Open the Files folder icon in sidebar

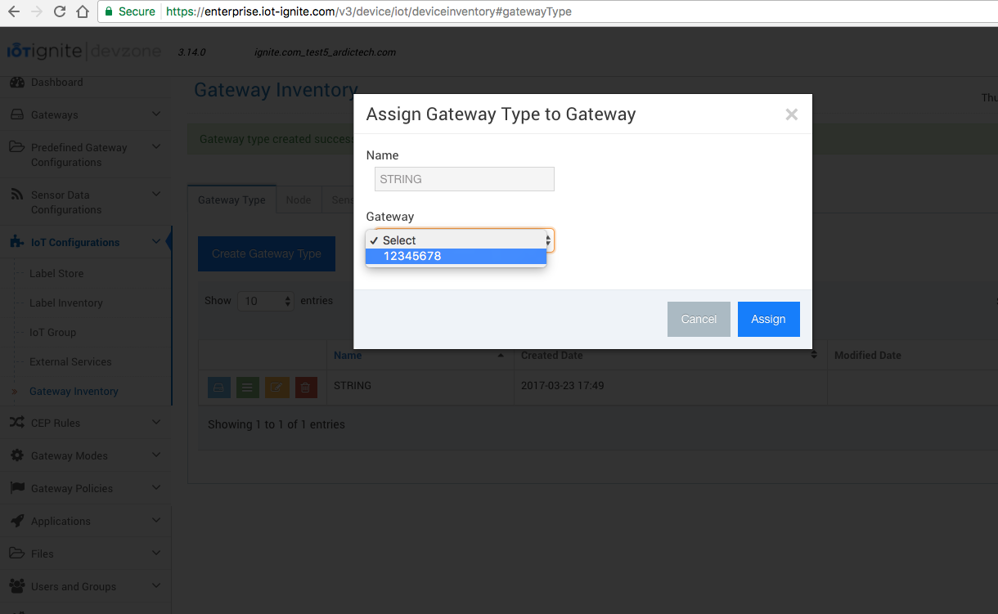tap(18, 553)
